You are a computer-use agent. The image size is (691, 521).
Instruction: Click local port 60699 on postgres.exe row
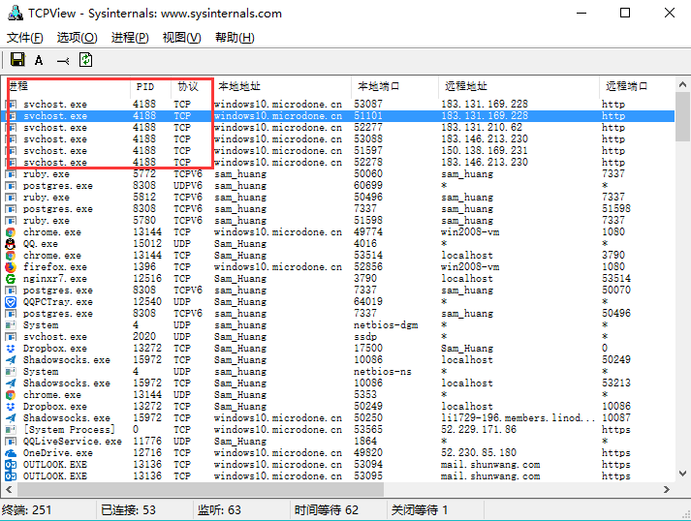tap(368, 185)
